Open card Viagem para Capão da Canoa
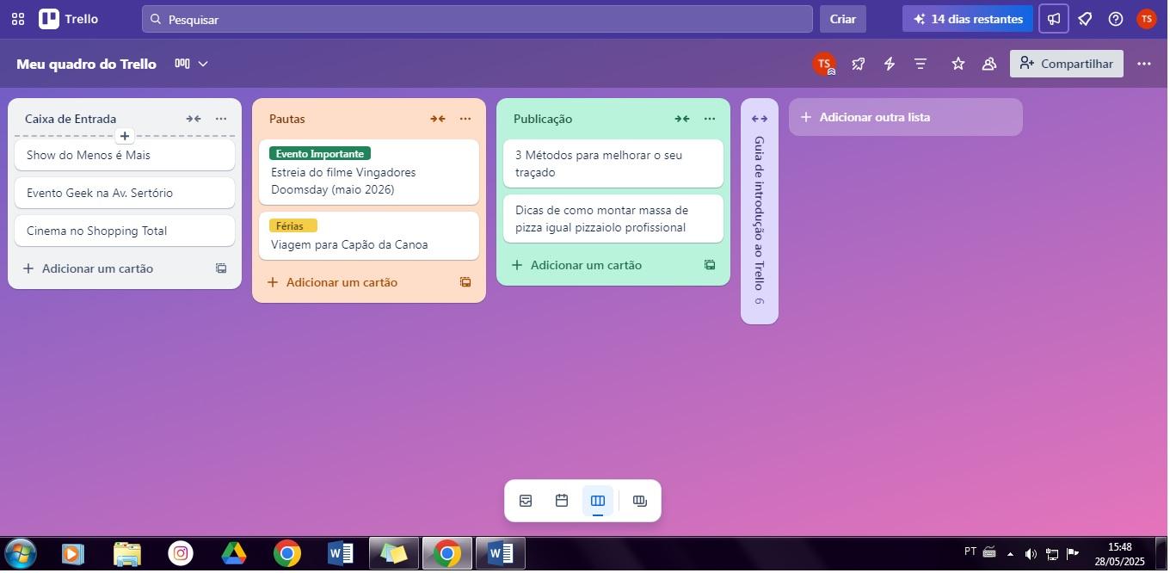 (369, 236)
